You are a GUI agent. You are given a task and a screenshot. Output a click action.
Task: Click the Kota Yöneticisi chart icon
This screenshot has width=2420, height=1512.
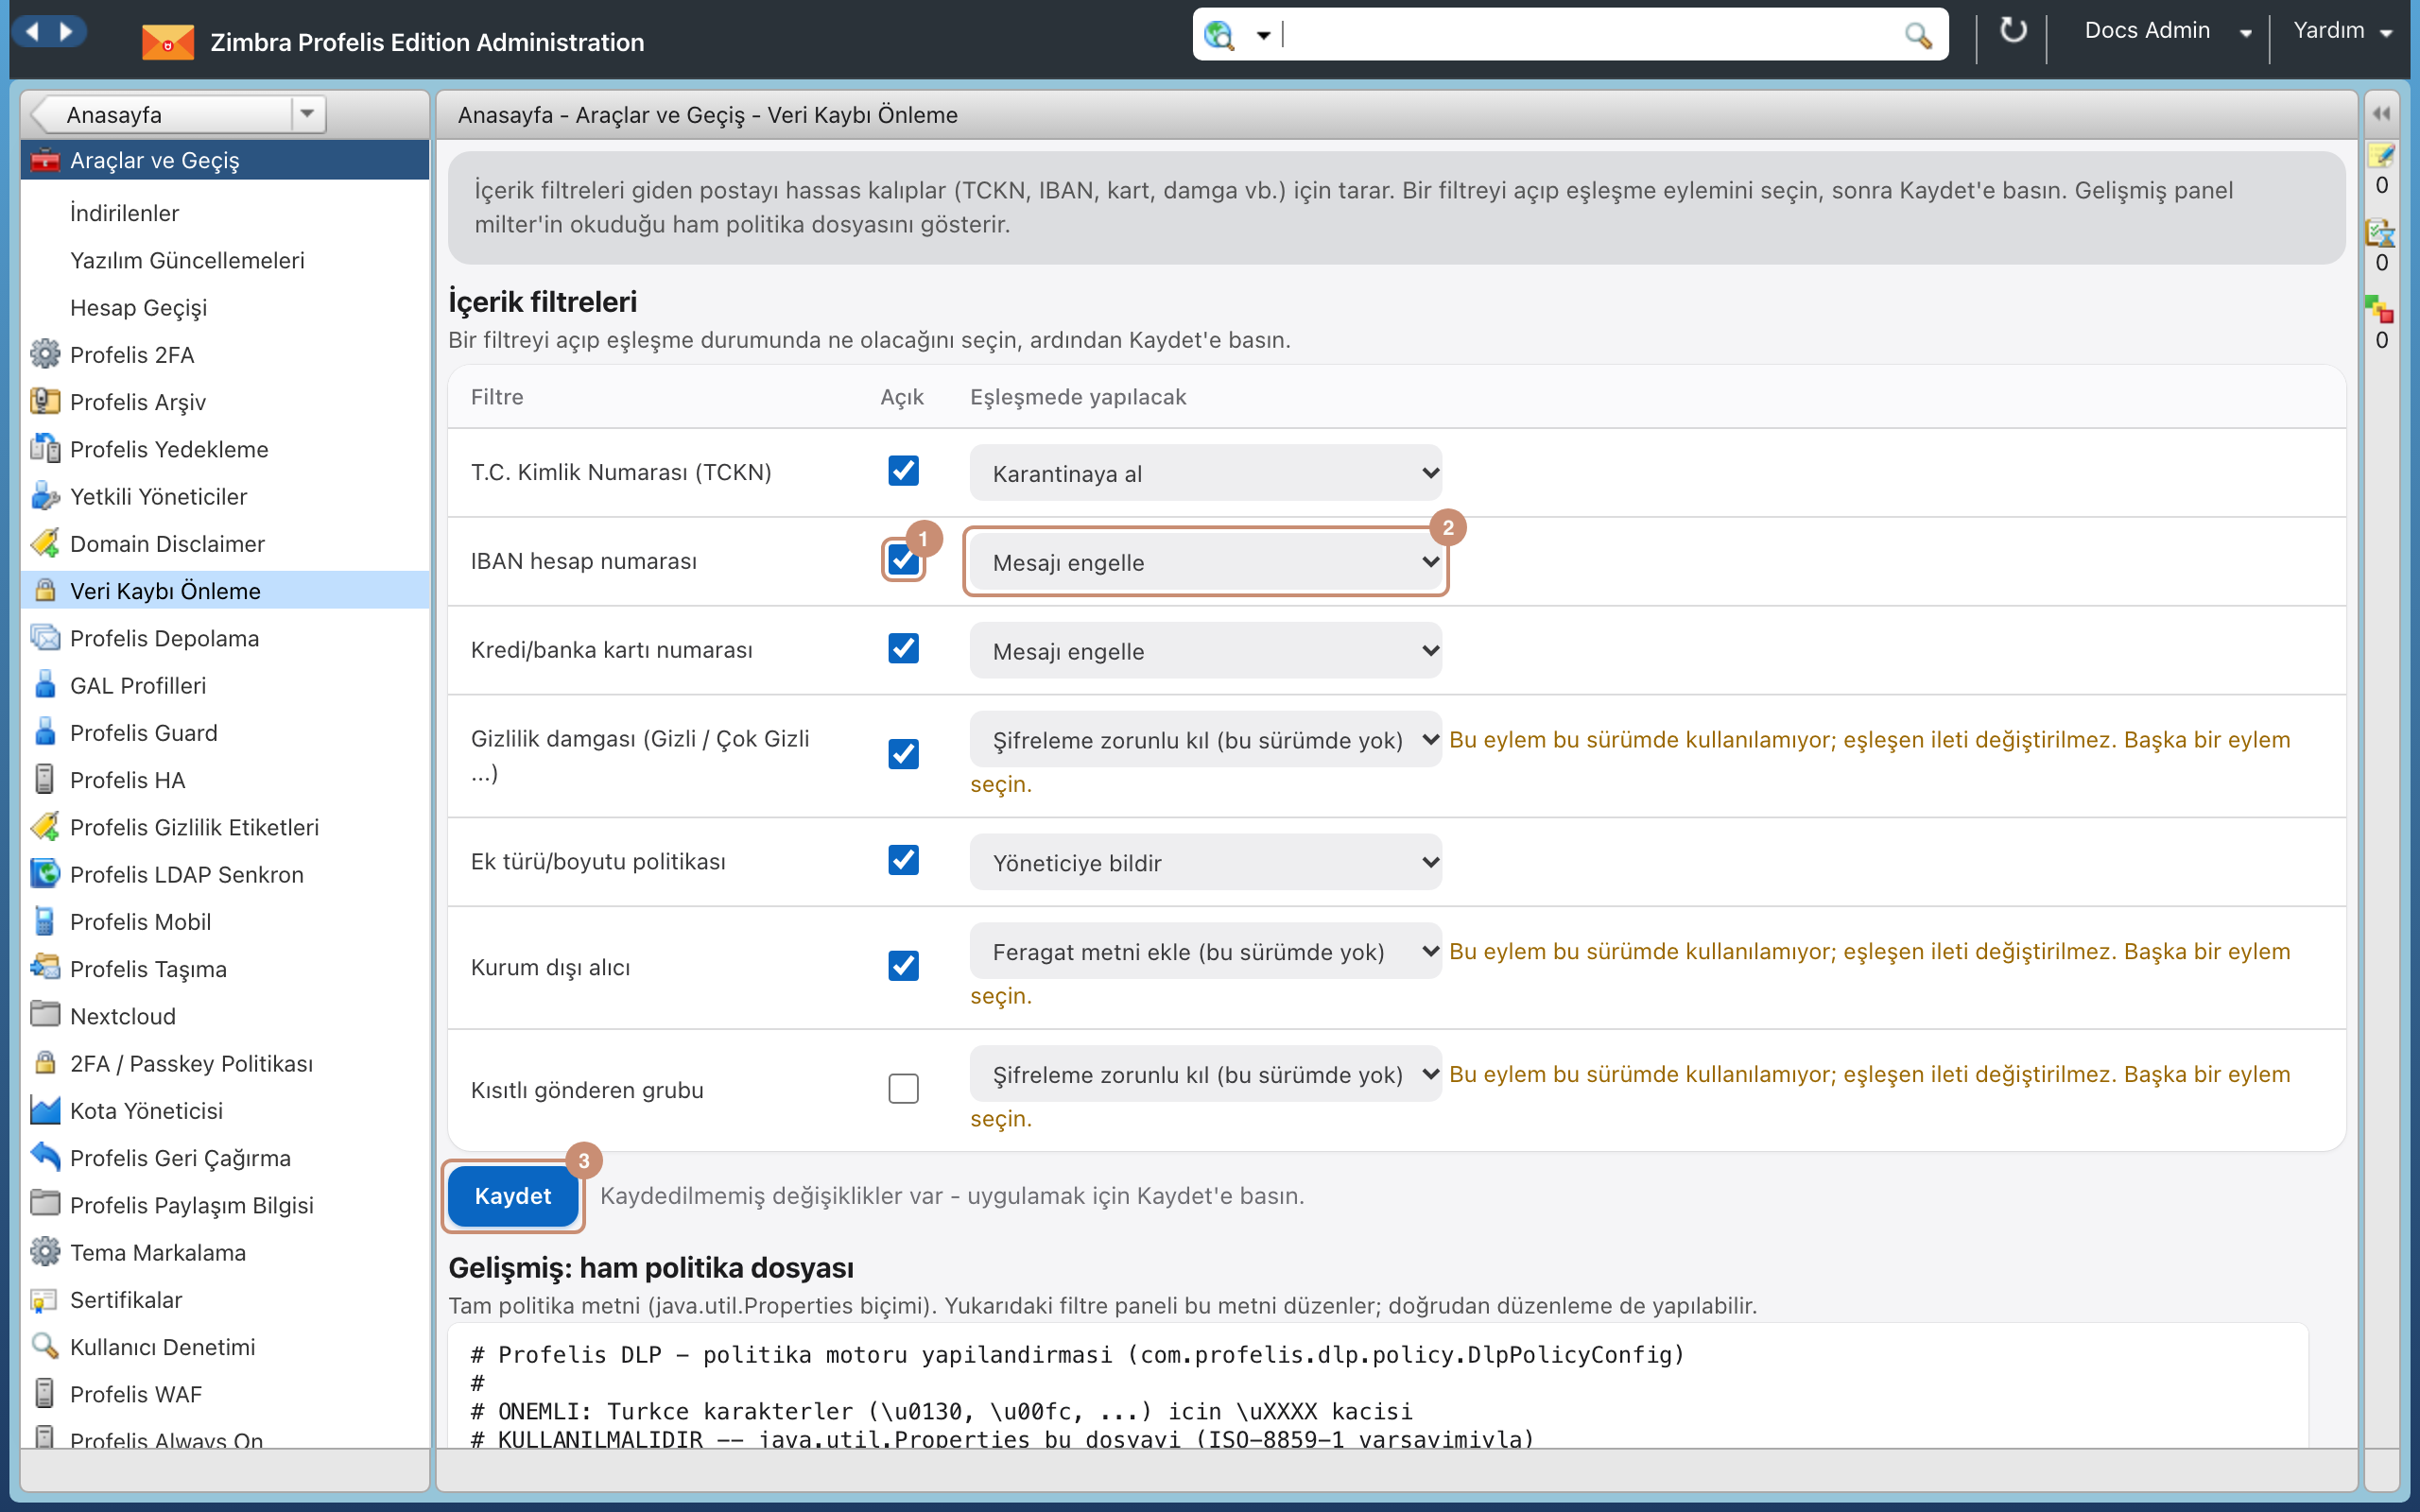45,1110
